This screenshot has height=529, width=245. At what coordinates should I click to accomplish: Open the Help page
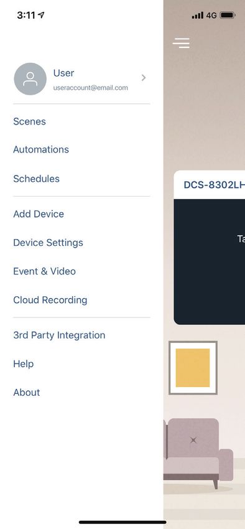click(23, 363)
